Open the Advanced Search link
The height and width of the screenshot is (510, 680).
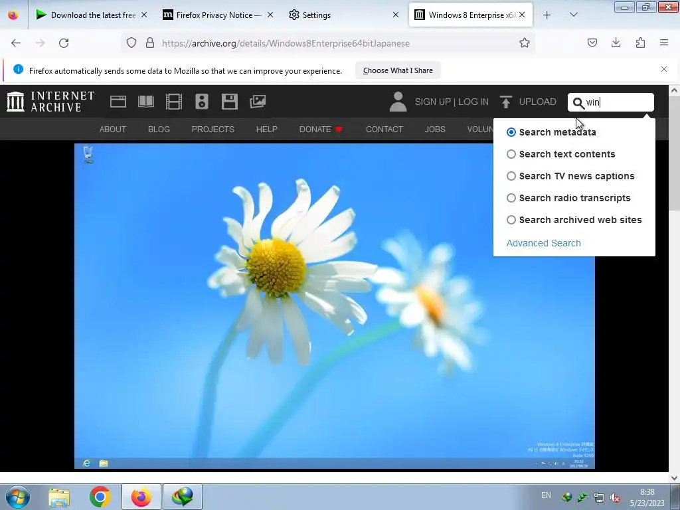click(x=543, y=243)
